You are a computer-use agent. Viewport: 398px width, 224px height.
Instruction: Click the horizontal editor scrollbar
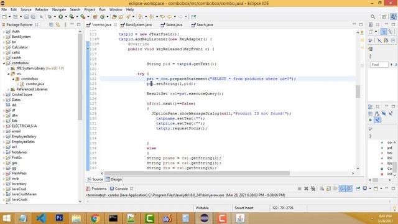(197, 173)
